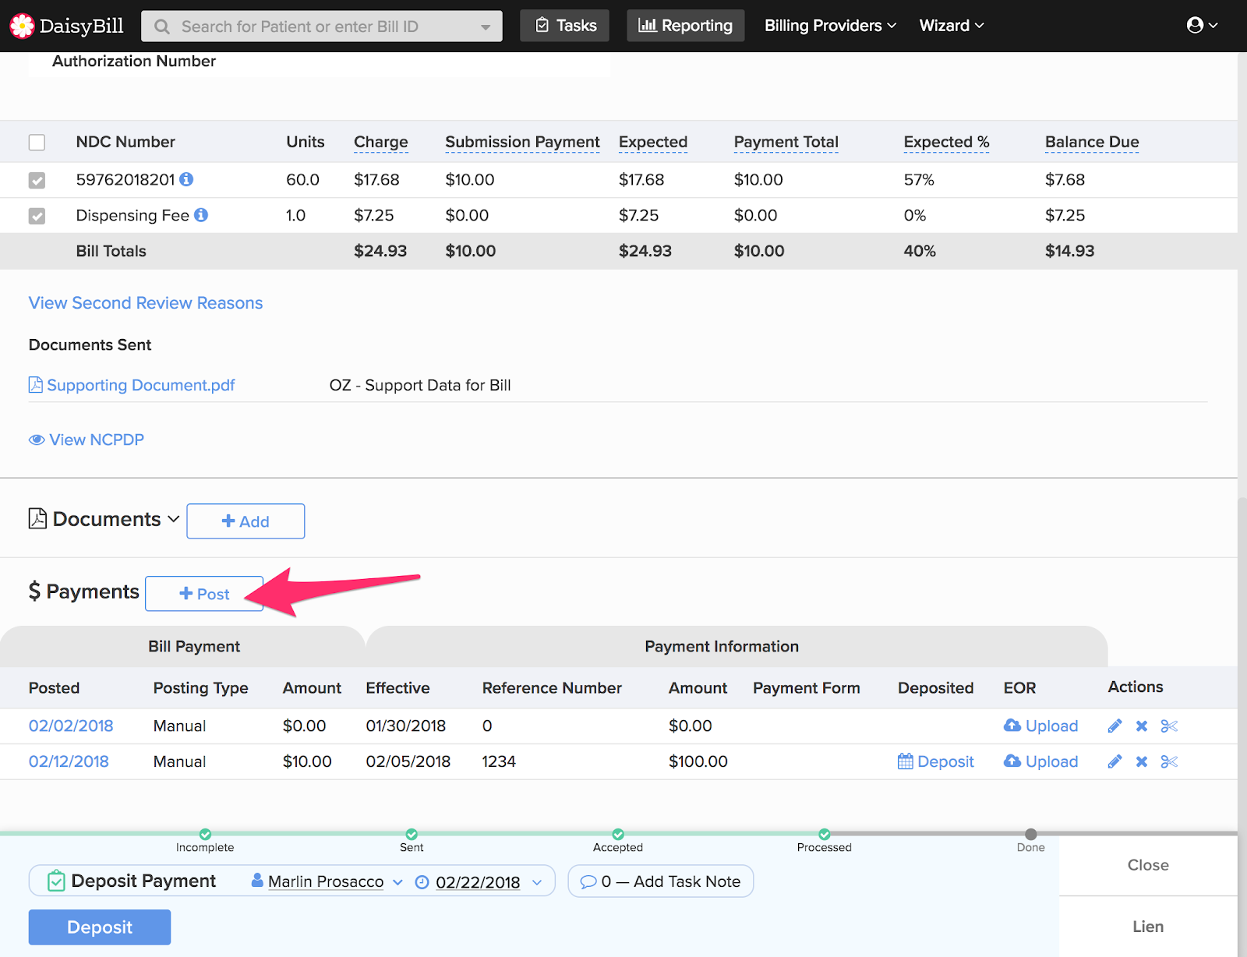
Task: Click the View Second Review Reasons link
Action: [x=146, y=303]
